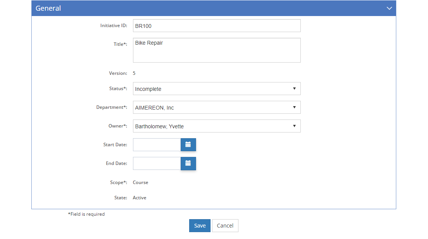Click the Version label
Image resolution: width=428 pixels, height=239 pixels.
pos(118,73)
